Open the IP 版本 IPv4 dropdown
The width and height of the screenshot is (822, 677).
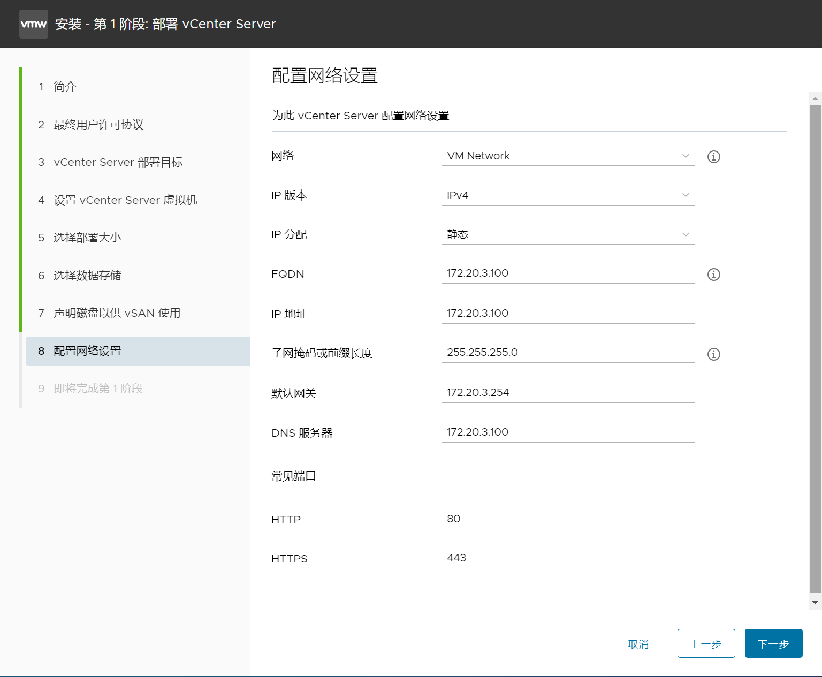point(568,195)
